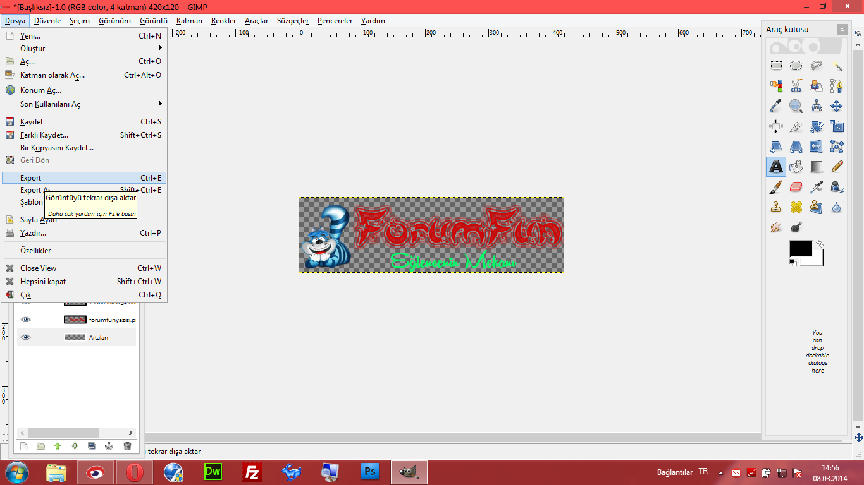Image resolution: width=864 pixels, height=485 pixels.
Task: Hide the Artalan layer via eye icon
Action: click(25, 337)
